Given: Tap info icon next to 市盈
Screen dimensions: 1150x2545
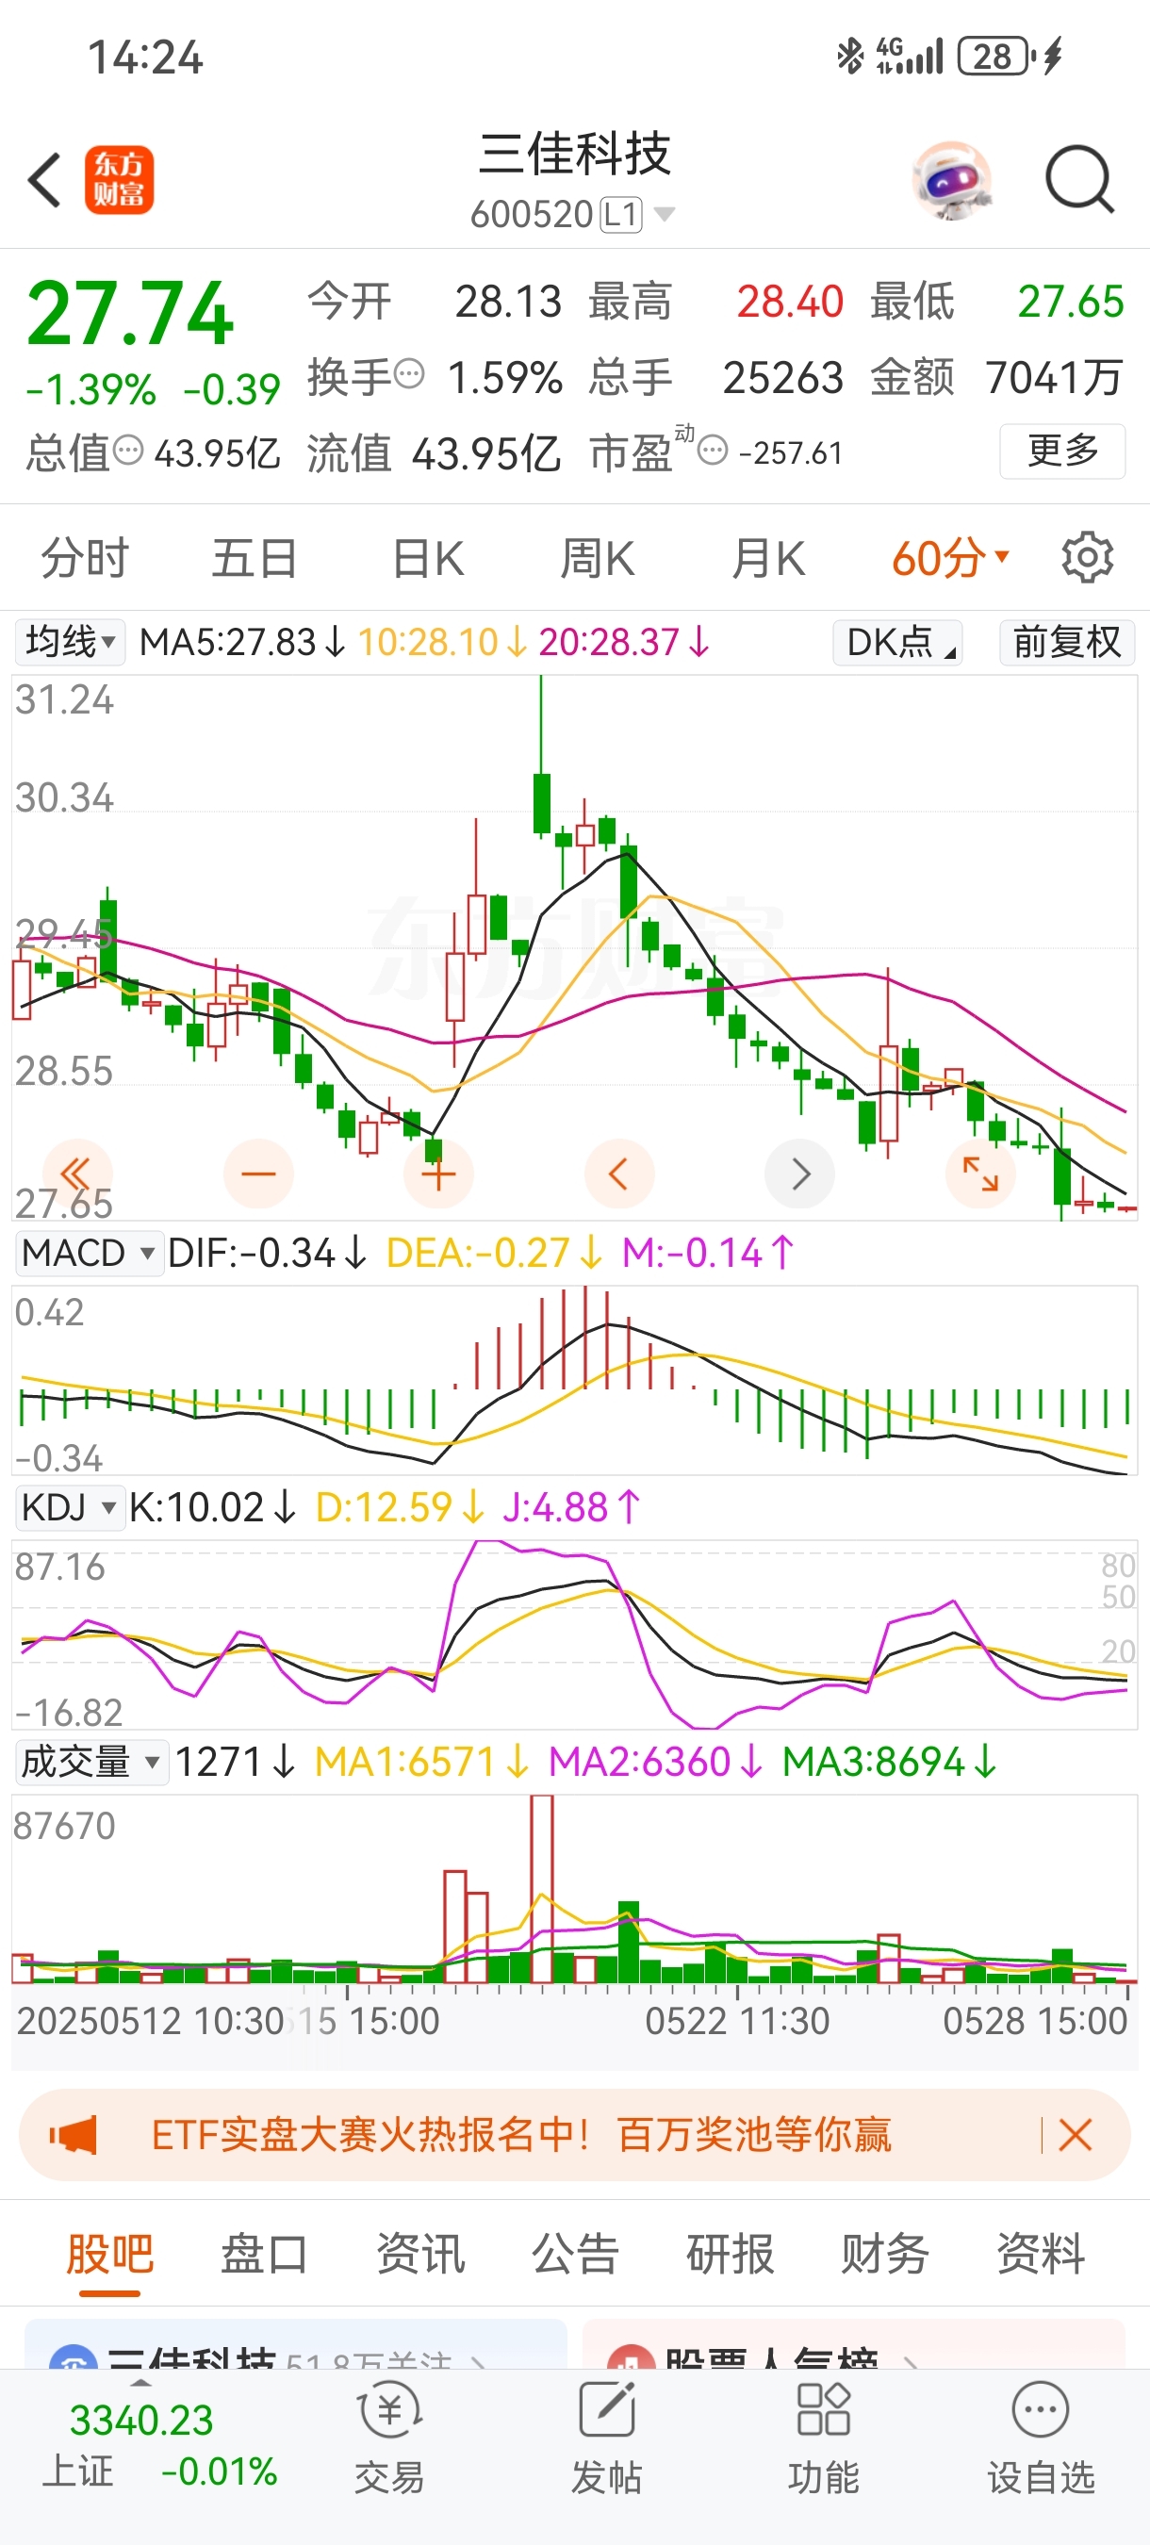Looking at the screenshot, I should [713, 451].
